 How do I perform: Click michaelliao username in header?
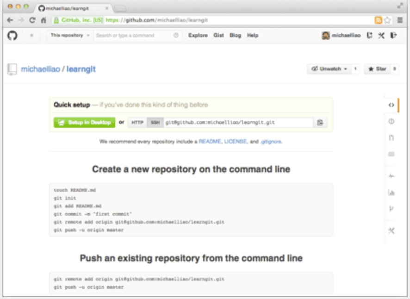[346, 35]
